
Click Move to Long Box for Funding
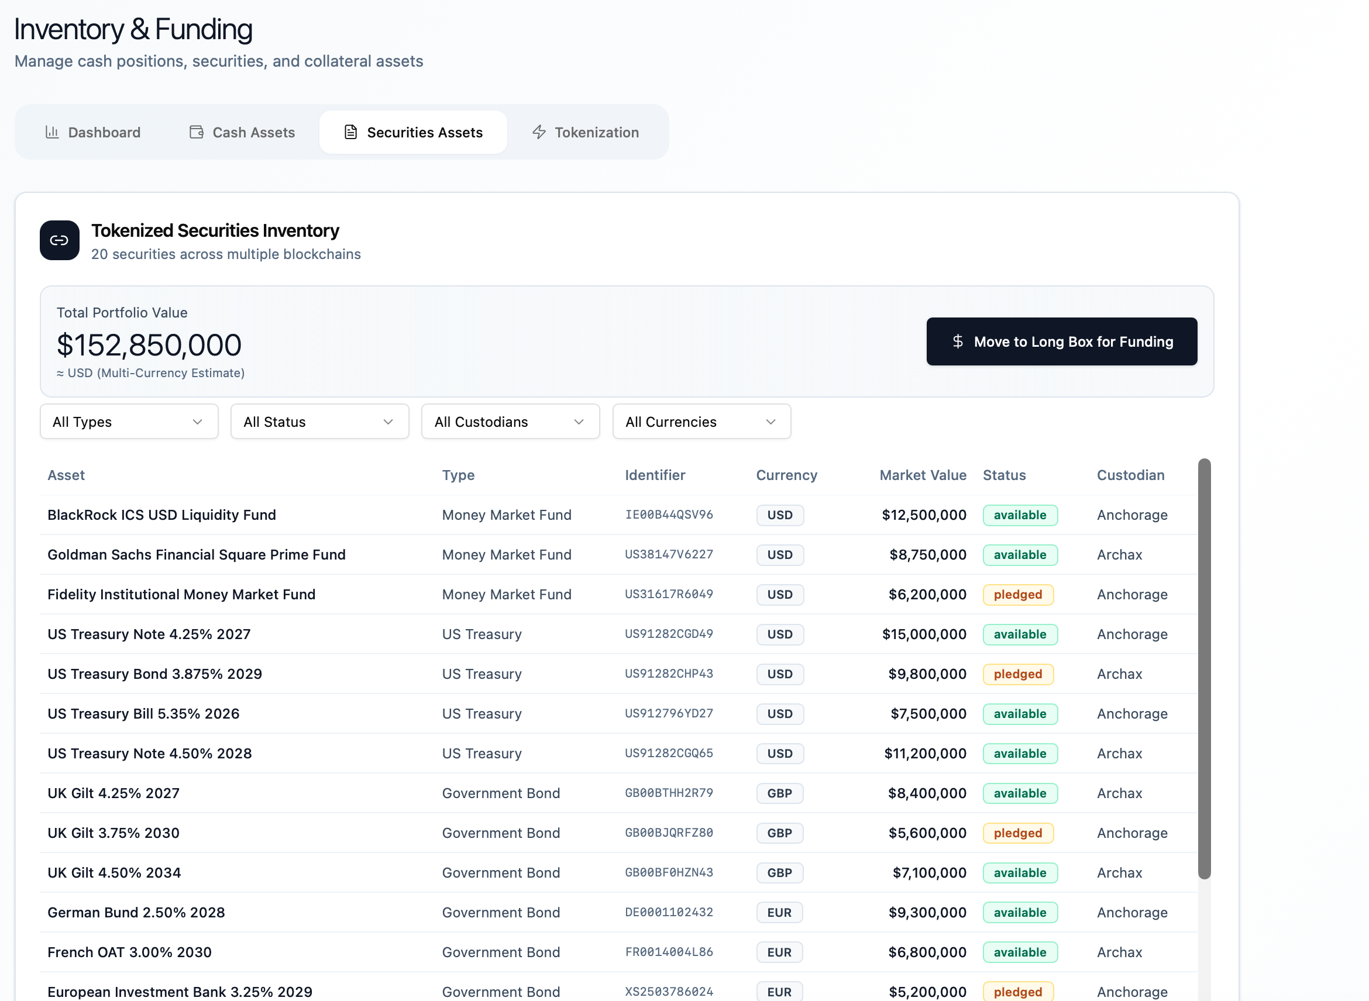tap(1062, 341)
